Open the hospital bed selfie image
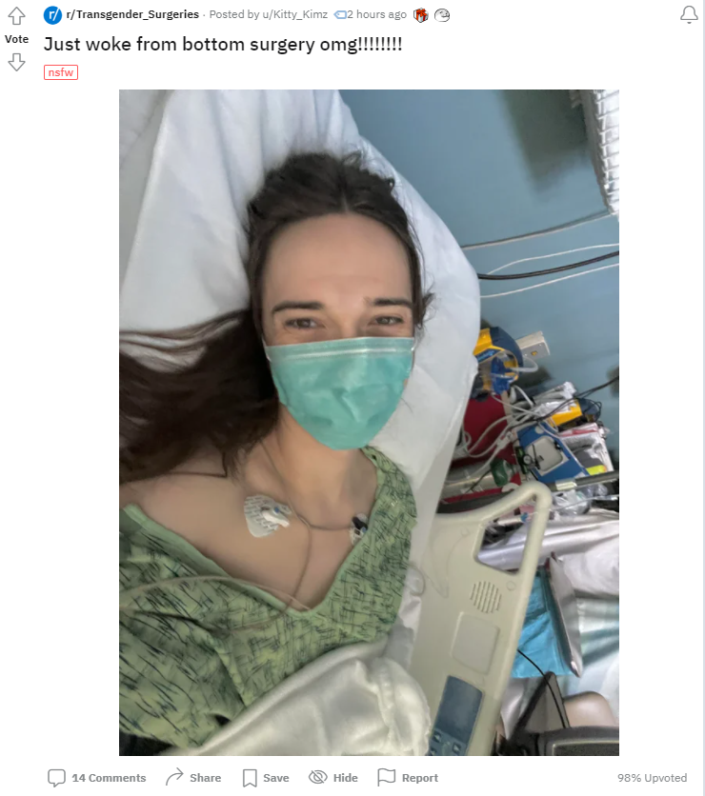705x796 pixels. point(369,423)
